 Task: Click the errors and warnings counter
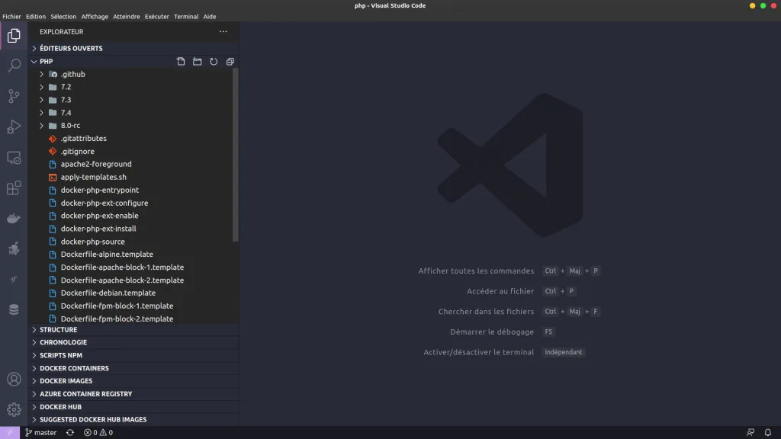coord(98,432)
